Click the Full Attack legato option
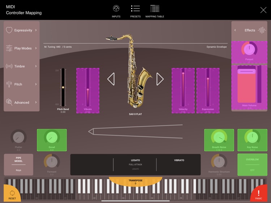271x203 pixels. tap(135, 164)
